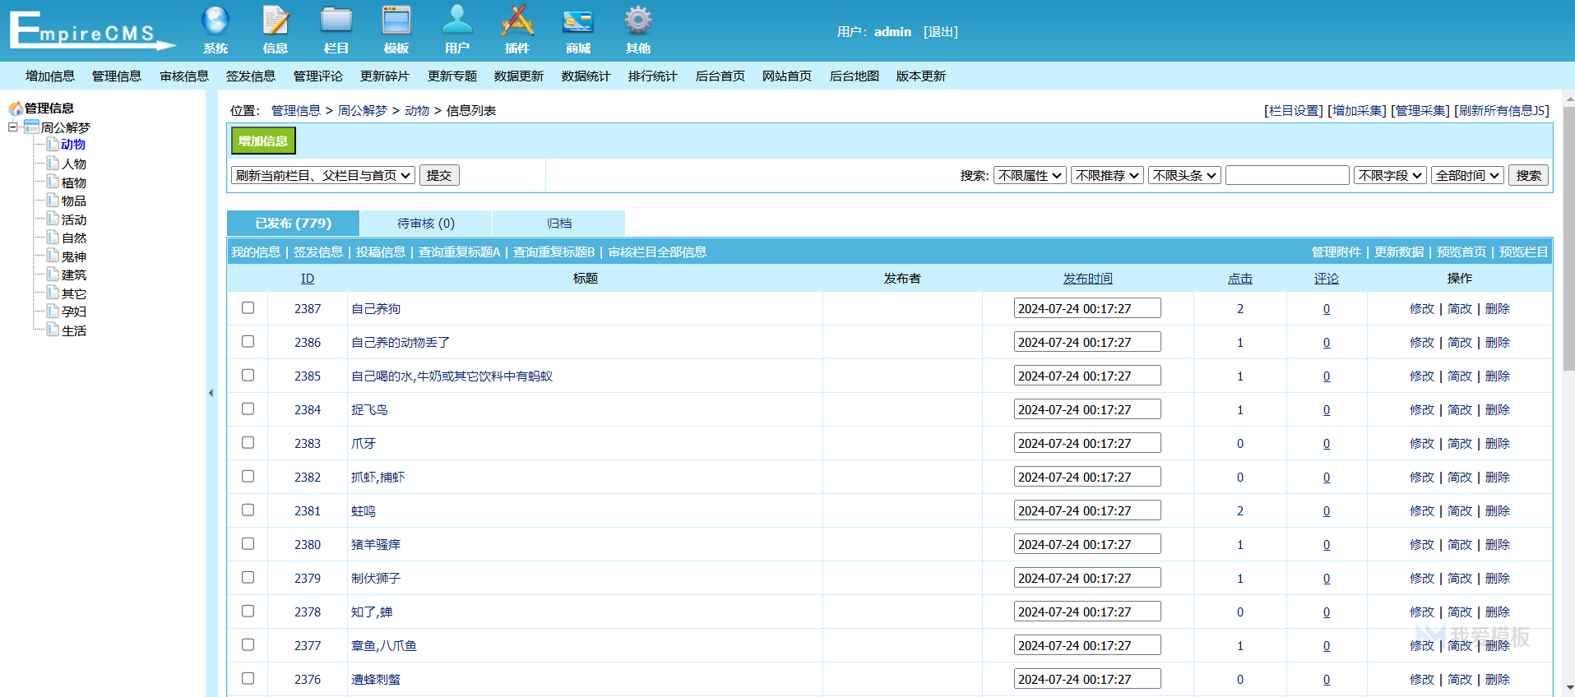Click the 周公解梦 folder icon in tree
The height and width of the screenshot is (697, 1575).
coord(31,127)
